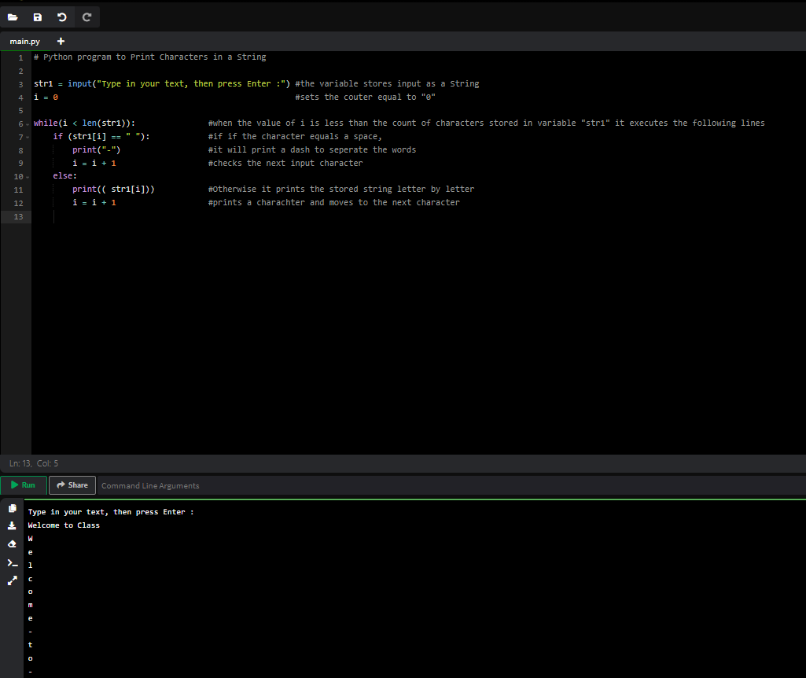
Task: Collapse the if block fold on line 7
Action: point(28,137)
